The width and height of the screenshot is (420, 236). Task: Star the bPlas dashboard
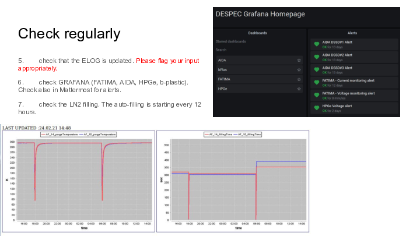click(299, 70)
